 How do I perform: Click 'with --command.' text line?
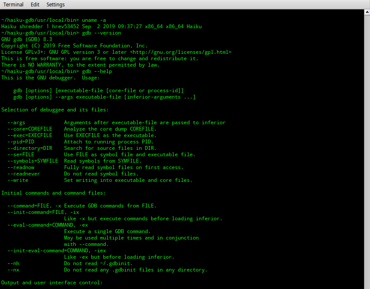tap(86, 244)
